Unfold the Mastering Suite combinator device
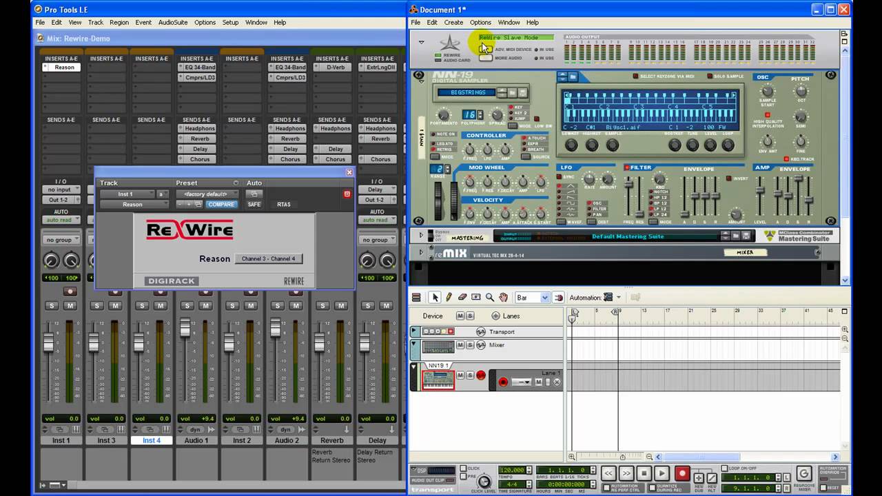Viewport: 882px width, 496px height. pos(421,236)
